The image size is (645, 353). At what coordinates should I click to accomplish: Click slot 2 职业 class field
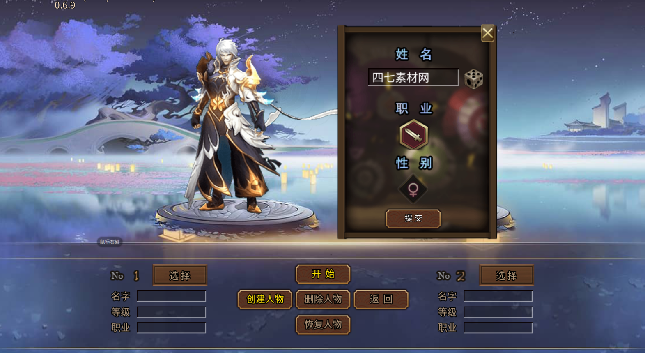point(498,328)
